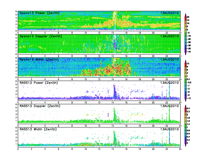
Task: Click the '2.2' label on the bottom colorbar
Action: pos(188,112)
